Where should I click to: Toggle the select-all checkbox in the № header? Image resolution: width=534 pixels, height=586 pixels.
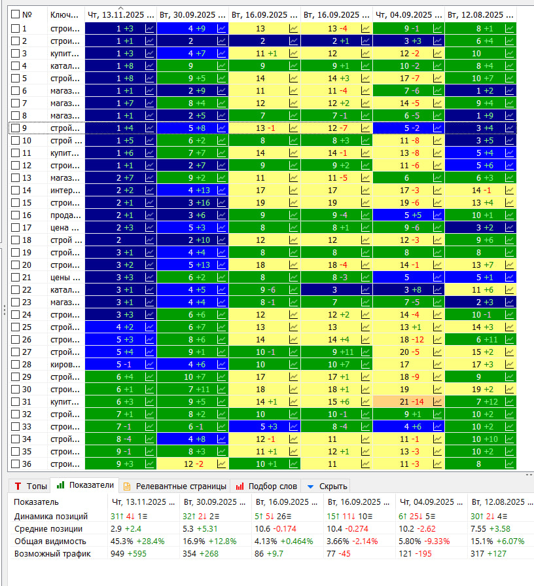click(15, 14)
